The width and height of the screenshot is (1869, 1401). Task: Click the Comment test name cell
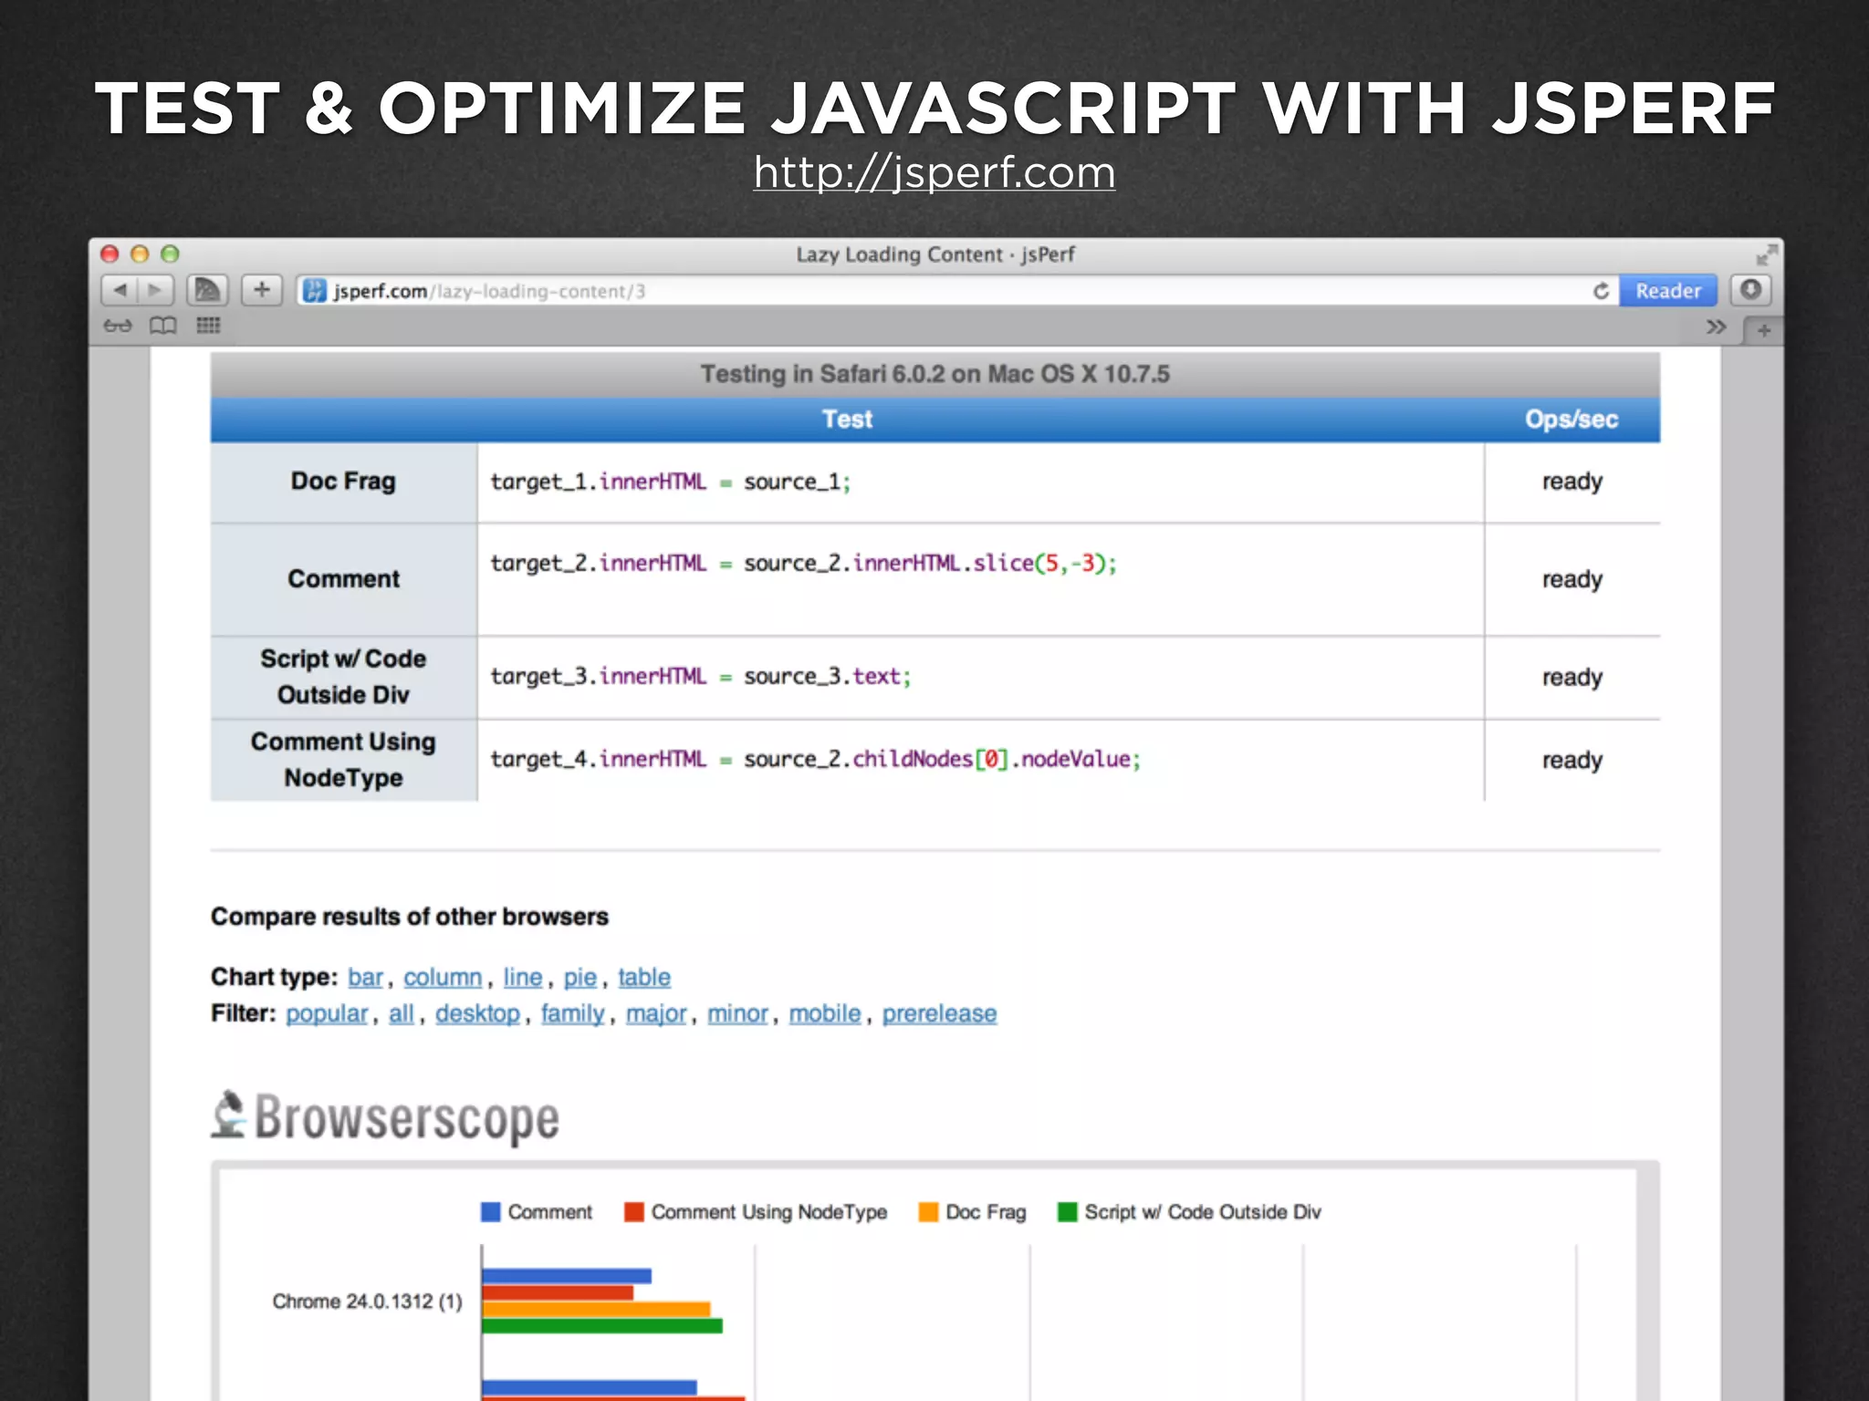[343, 579]
